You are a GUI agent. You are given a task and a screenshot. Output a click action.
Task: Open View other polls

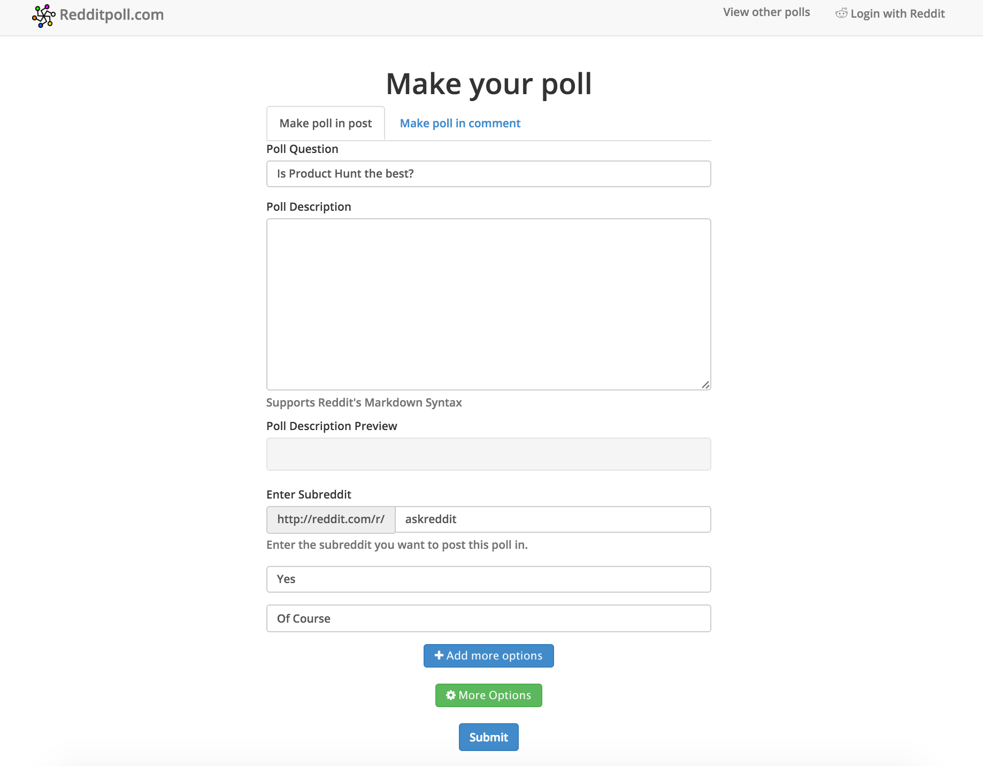pos(766,12)
